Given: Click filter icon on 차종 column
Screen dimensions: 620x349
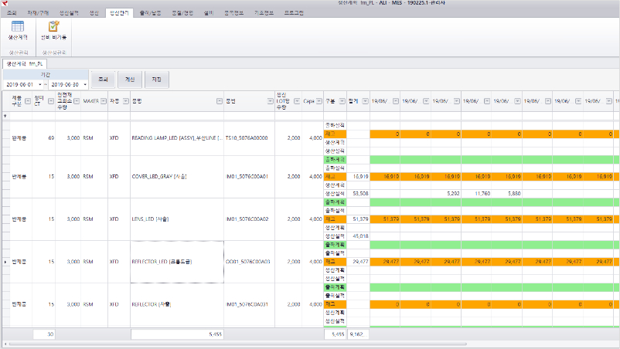Looking at the screenshot, I should click(125, 101).
